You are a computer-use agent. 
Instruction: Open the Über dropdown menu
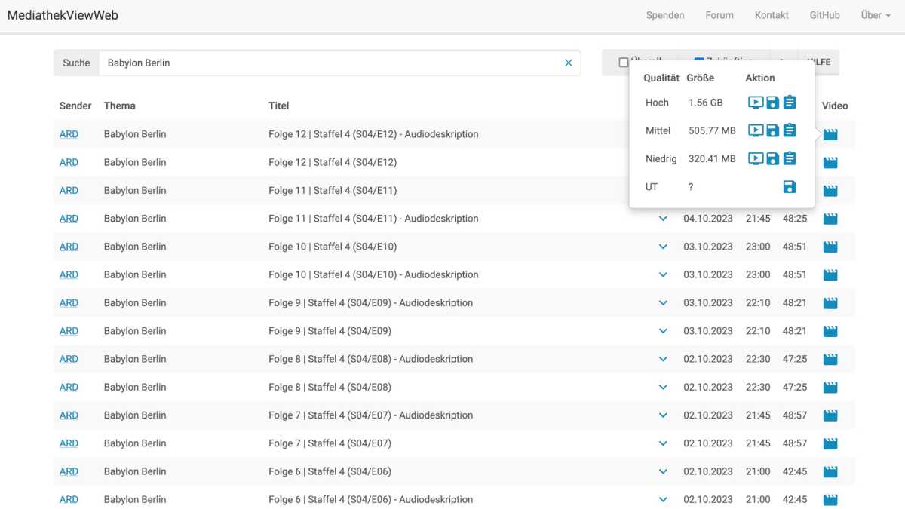[876, 15]
